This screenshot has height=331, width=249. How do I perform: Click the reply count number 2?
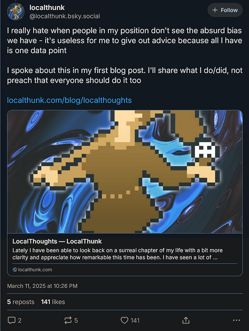point(20,321)
